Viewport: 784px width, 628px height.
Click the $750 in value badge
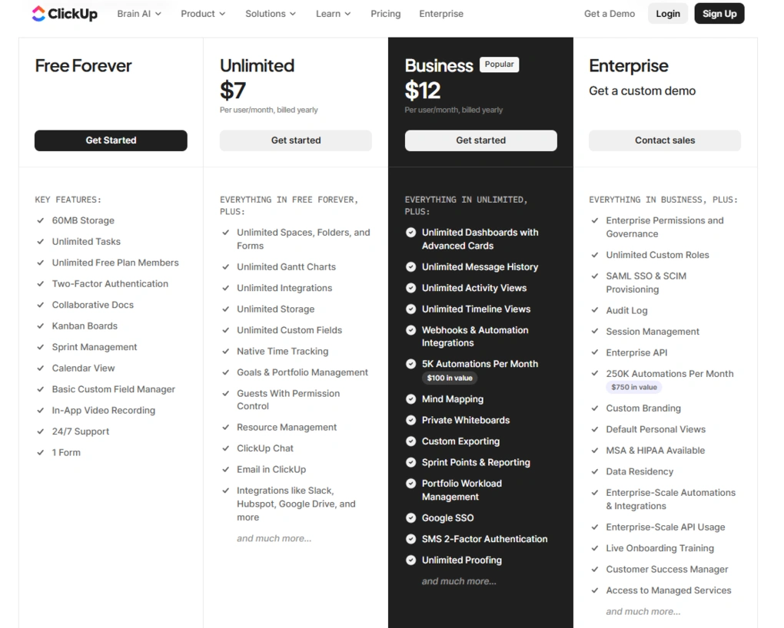click(634, 387)
